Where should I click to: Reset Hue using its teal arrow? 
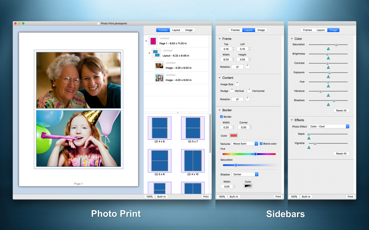tap(329, 86)
